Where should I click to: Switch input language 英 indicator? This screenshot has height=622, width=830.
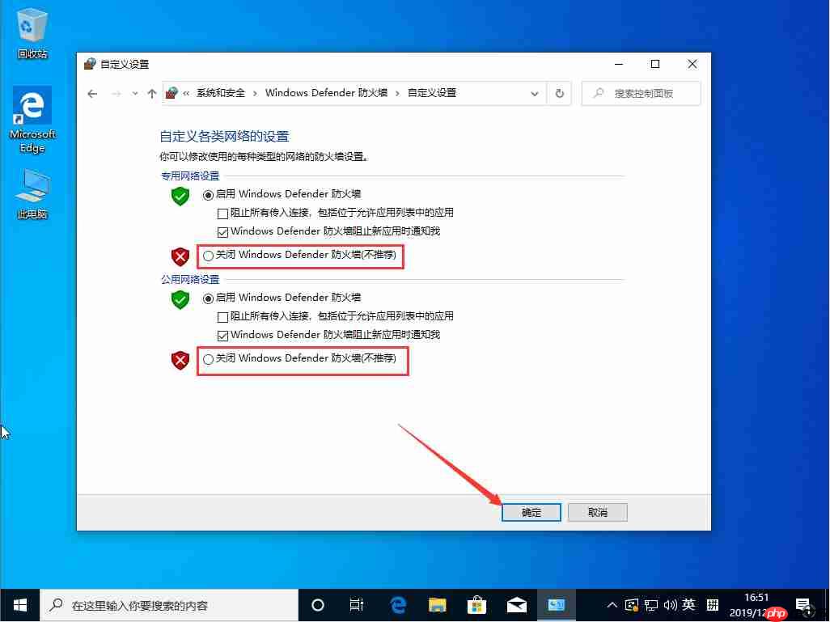click(688, 604)
